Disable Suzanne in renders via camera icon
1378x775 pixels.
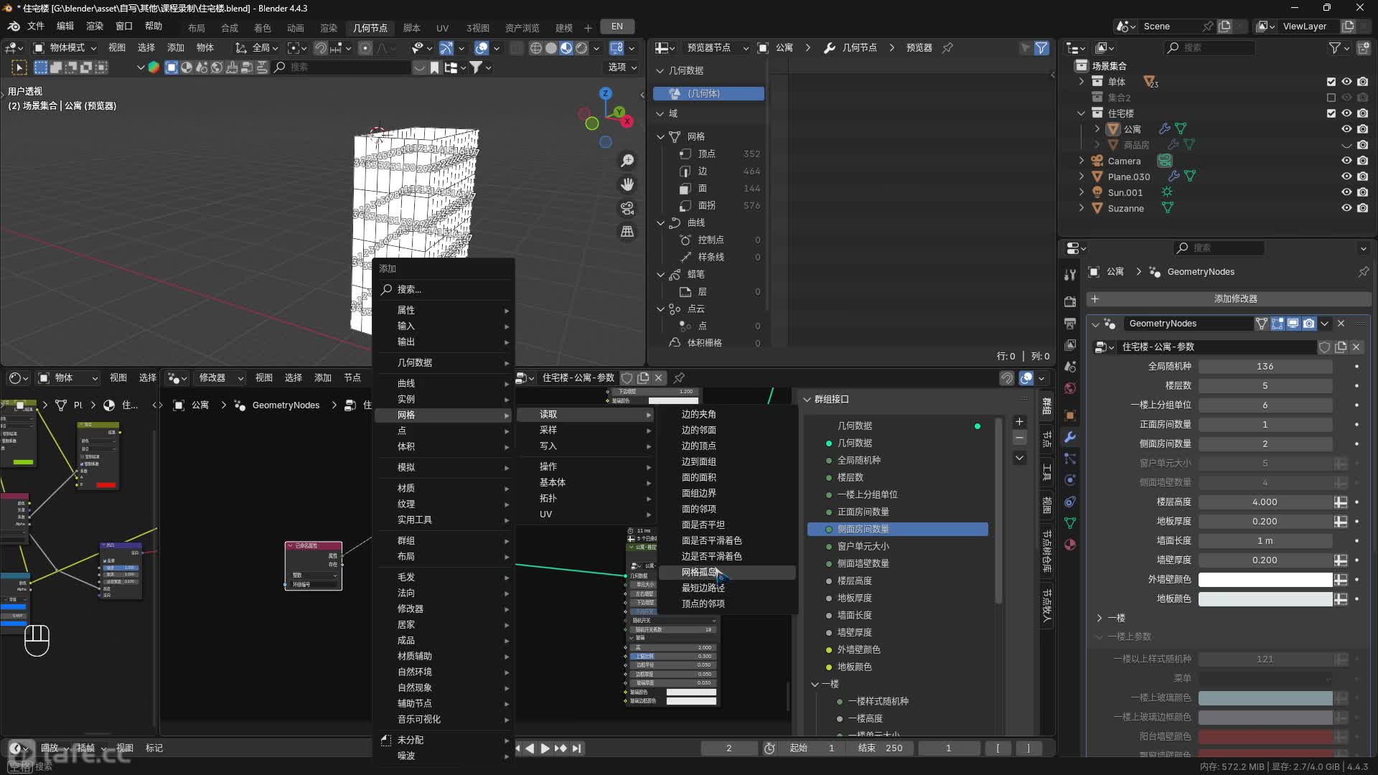click(1362, 208)
